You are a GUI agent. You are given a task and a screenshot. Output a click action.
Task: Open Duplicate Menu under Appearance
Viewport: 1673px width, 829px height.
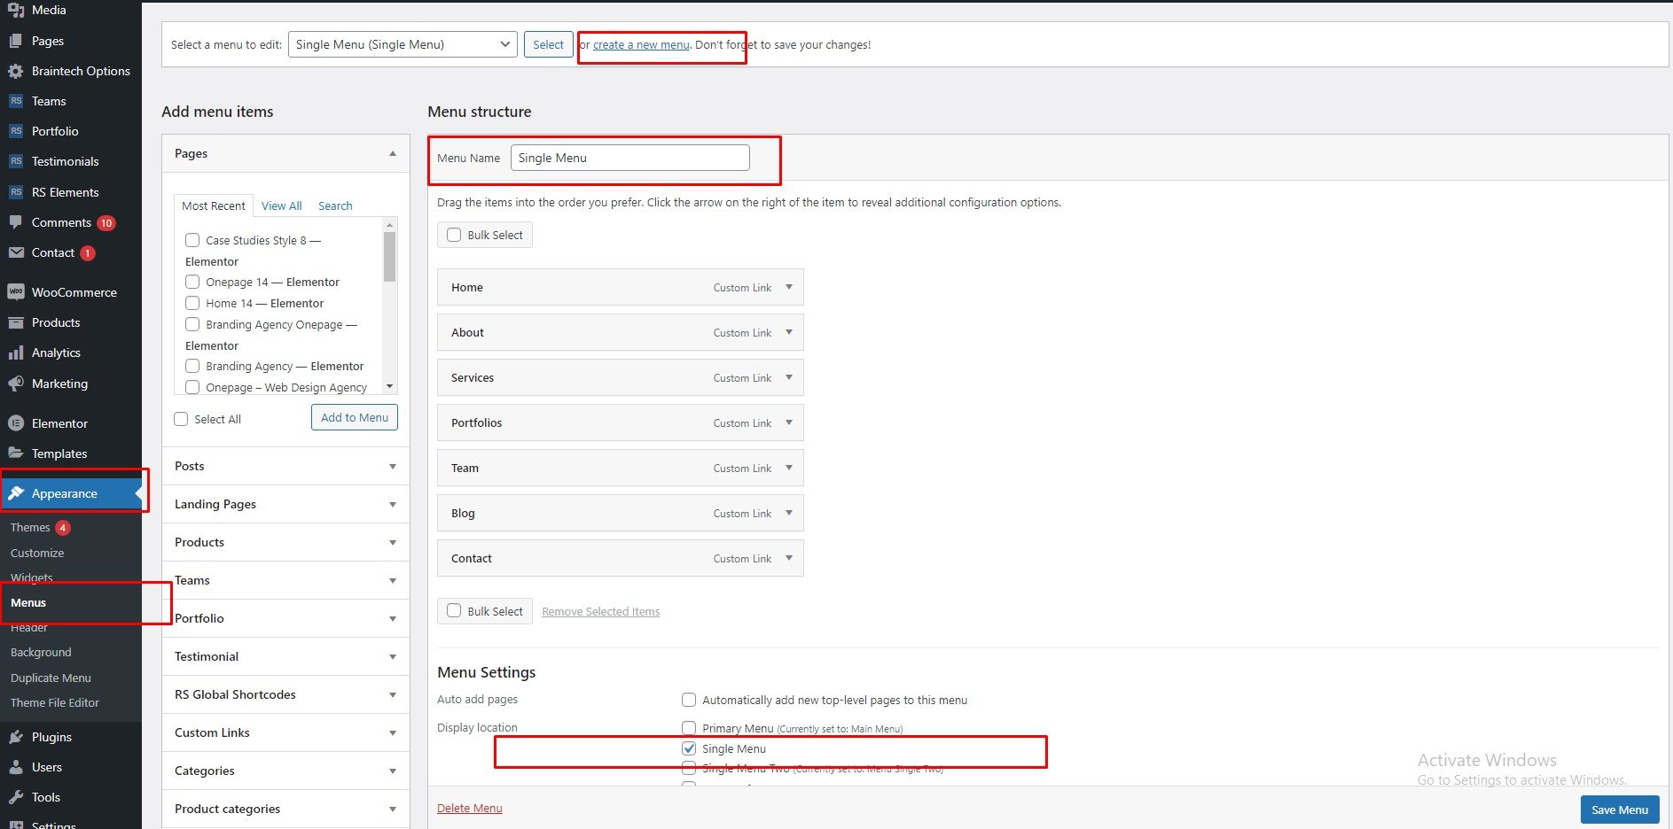[51, 678]
